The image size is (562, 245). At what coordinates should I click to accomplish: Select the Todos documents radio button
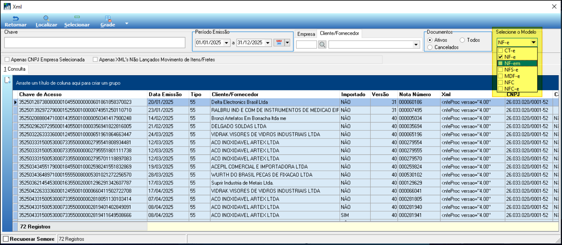[x=462, y=40]
